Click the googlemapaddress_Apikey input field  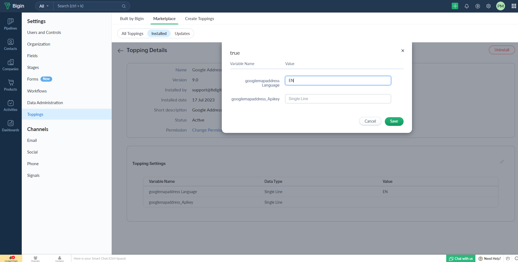point(338,99)
